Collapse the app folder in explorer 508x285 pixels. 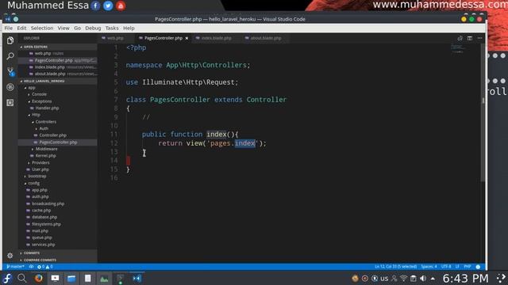point(31,88)
